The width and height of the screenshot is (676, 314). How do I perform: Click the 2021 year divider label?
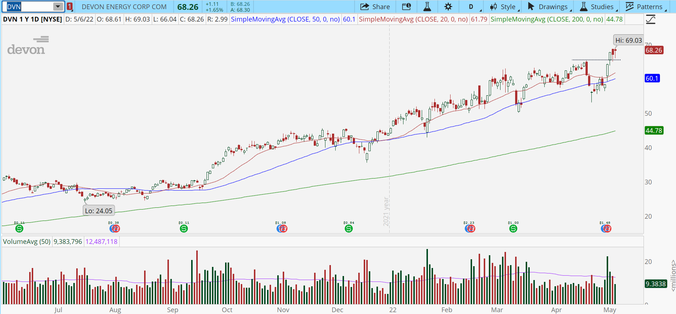click(386, 212)
